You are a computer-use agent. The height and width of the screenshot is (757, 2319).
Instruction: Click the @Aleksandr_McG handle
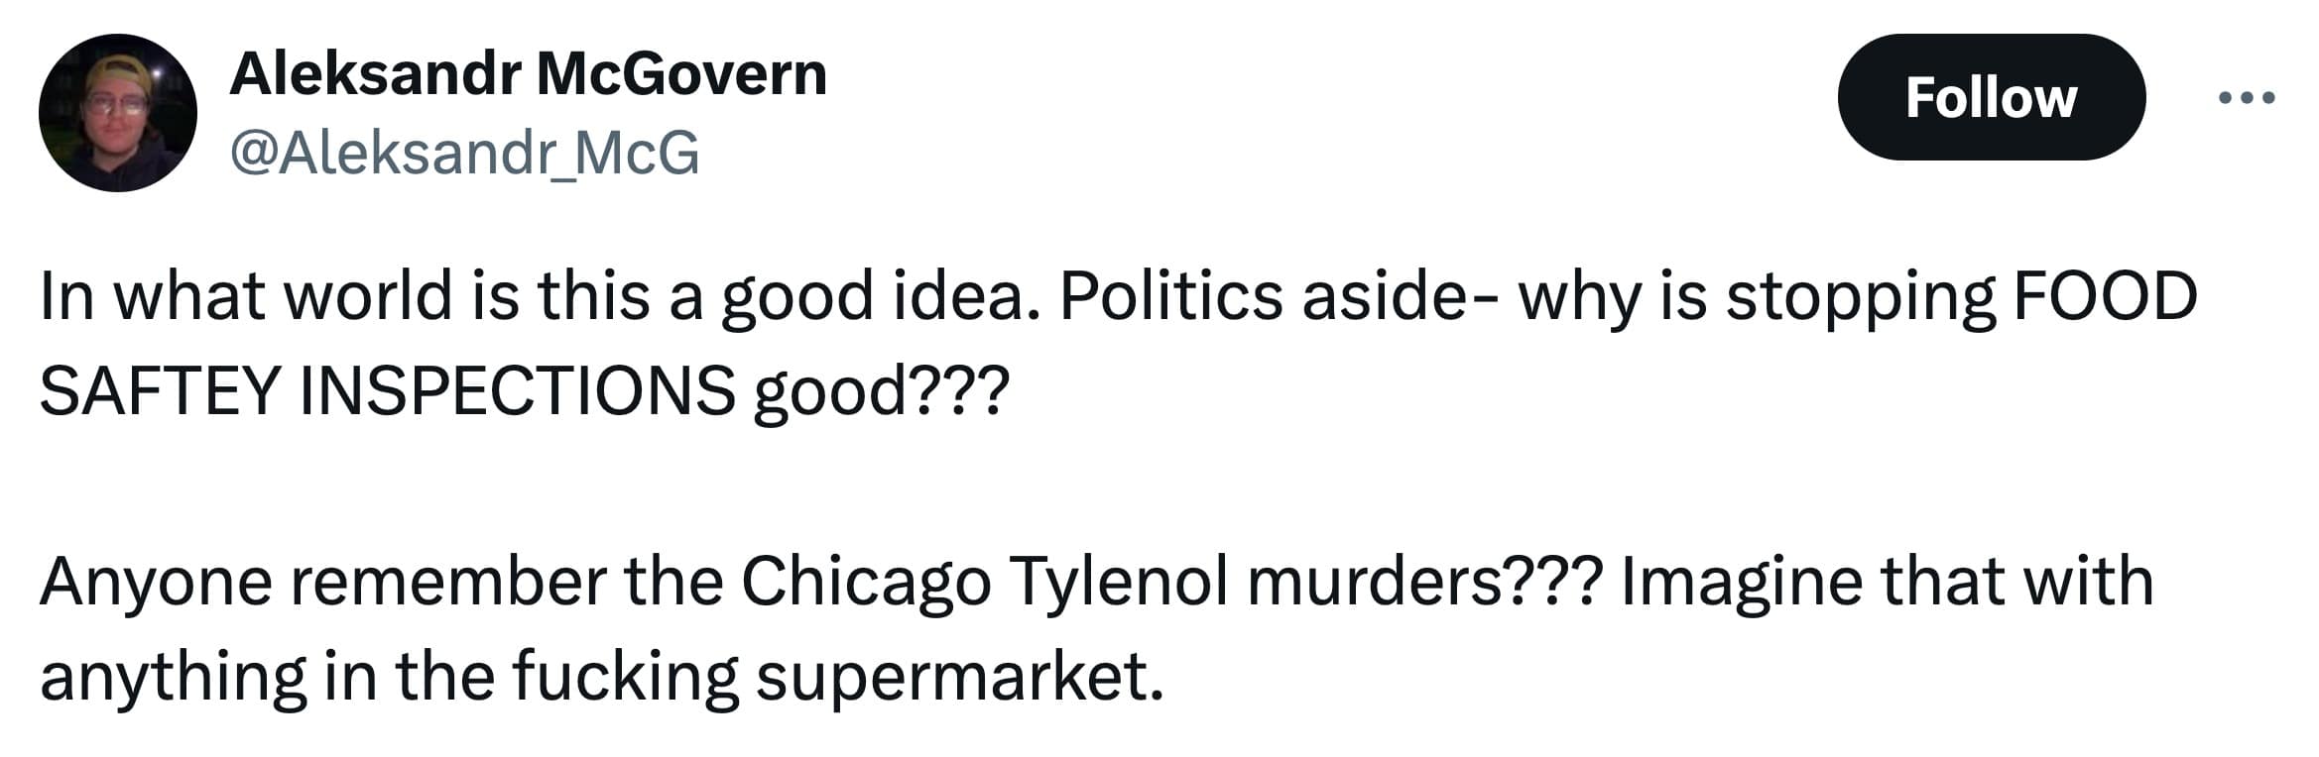(x=464, y=154)
